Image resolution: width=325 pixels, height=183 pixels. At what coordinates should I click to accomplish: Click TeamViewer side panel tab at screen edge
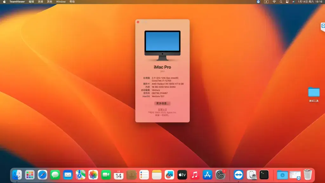pyautogui.click(x=323, y=27)
